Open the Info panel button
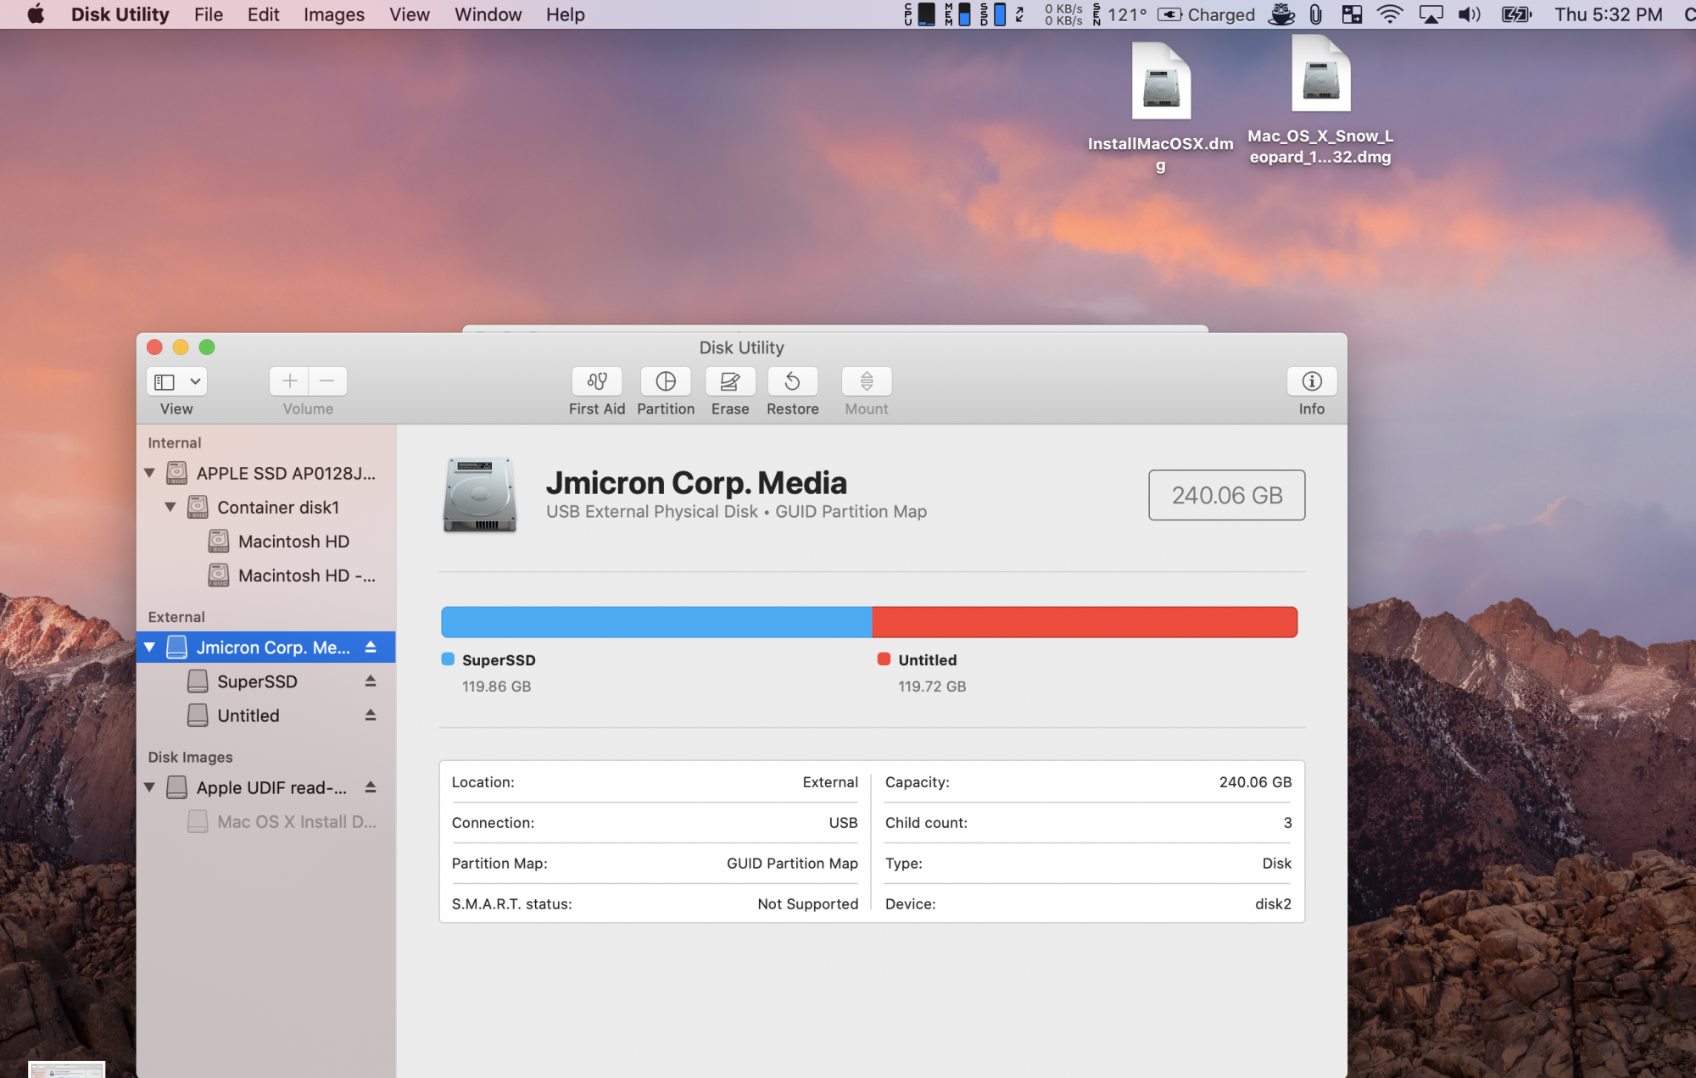Screen dimensions: 1696x1078 (x=1312, y=381)
